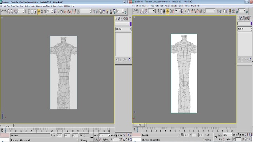Expand the Modifier List dropdown in the left window

123,29
